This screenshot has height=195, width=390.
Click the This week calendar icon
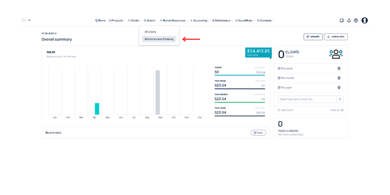[279, 69]
